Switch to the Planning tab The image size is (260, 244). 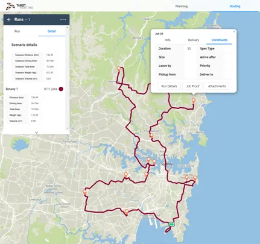point(182,6)
